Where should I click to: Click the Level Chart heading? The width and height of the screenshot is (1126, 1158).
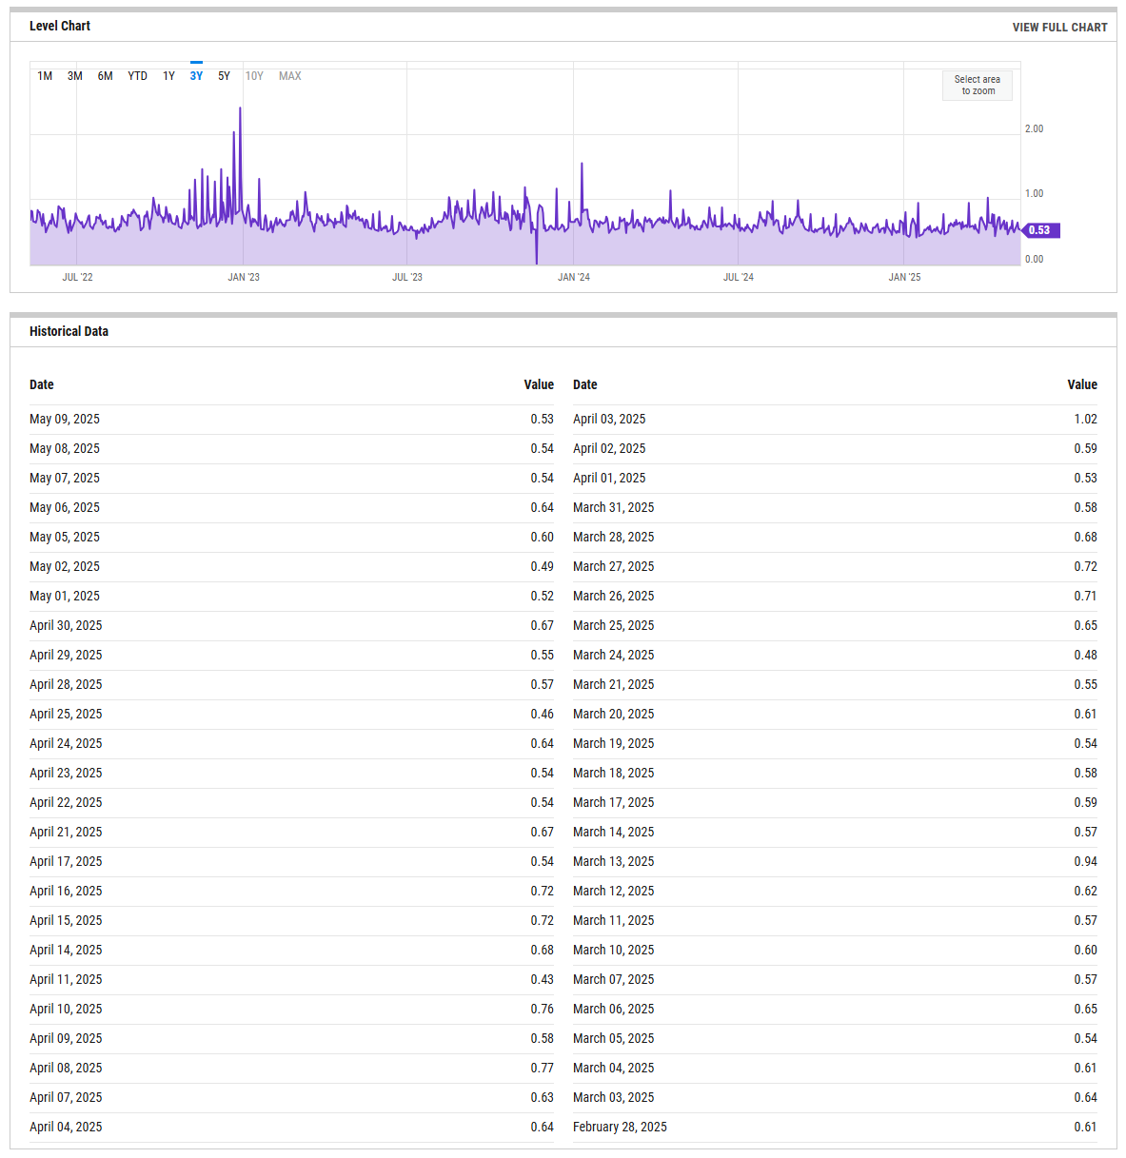click(x=60, y=26)
